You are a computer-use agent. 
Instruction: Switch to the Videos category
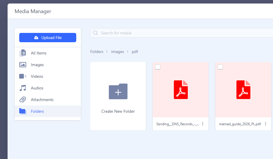[x=37, y=76]
